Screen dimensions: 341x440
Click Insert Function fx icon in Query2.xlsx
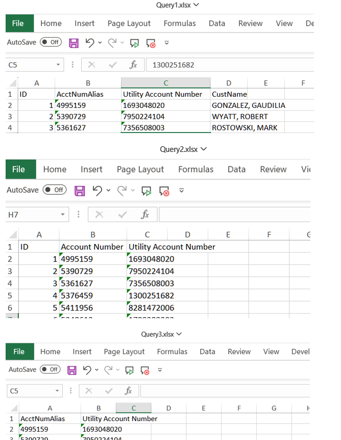point(145,215)
